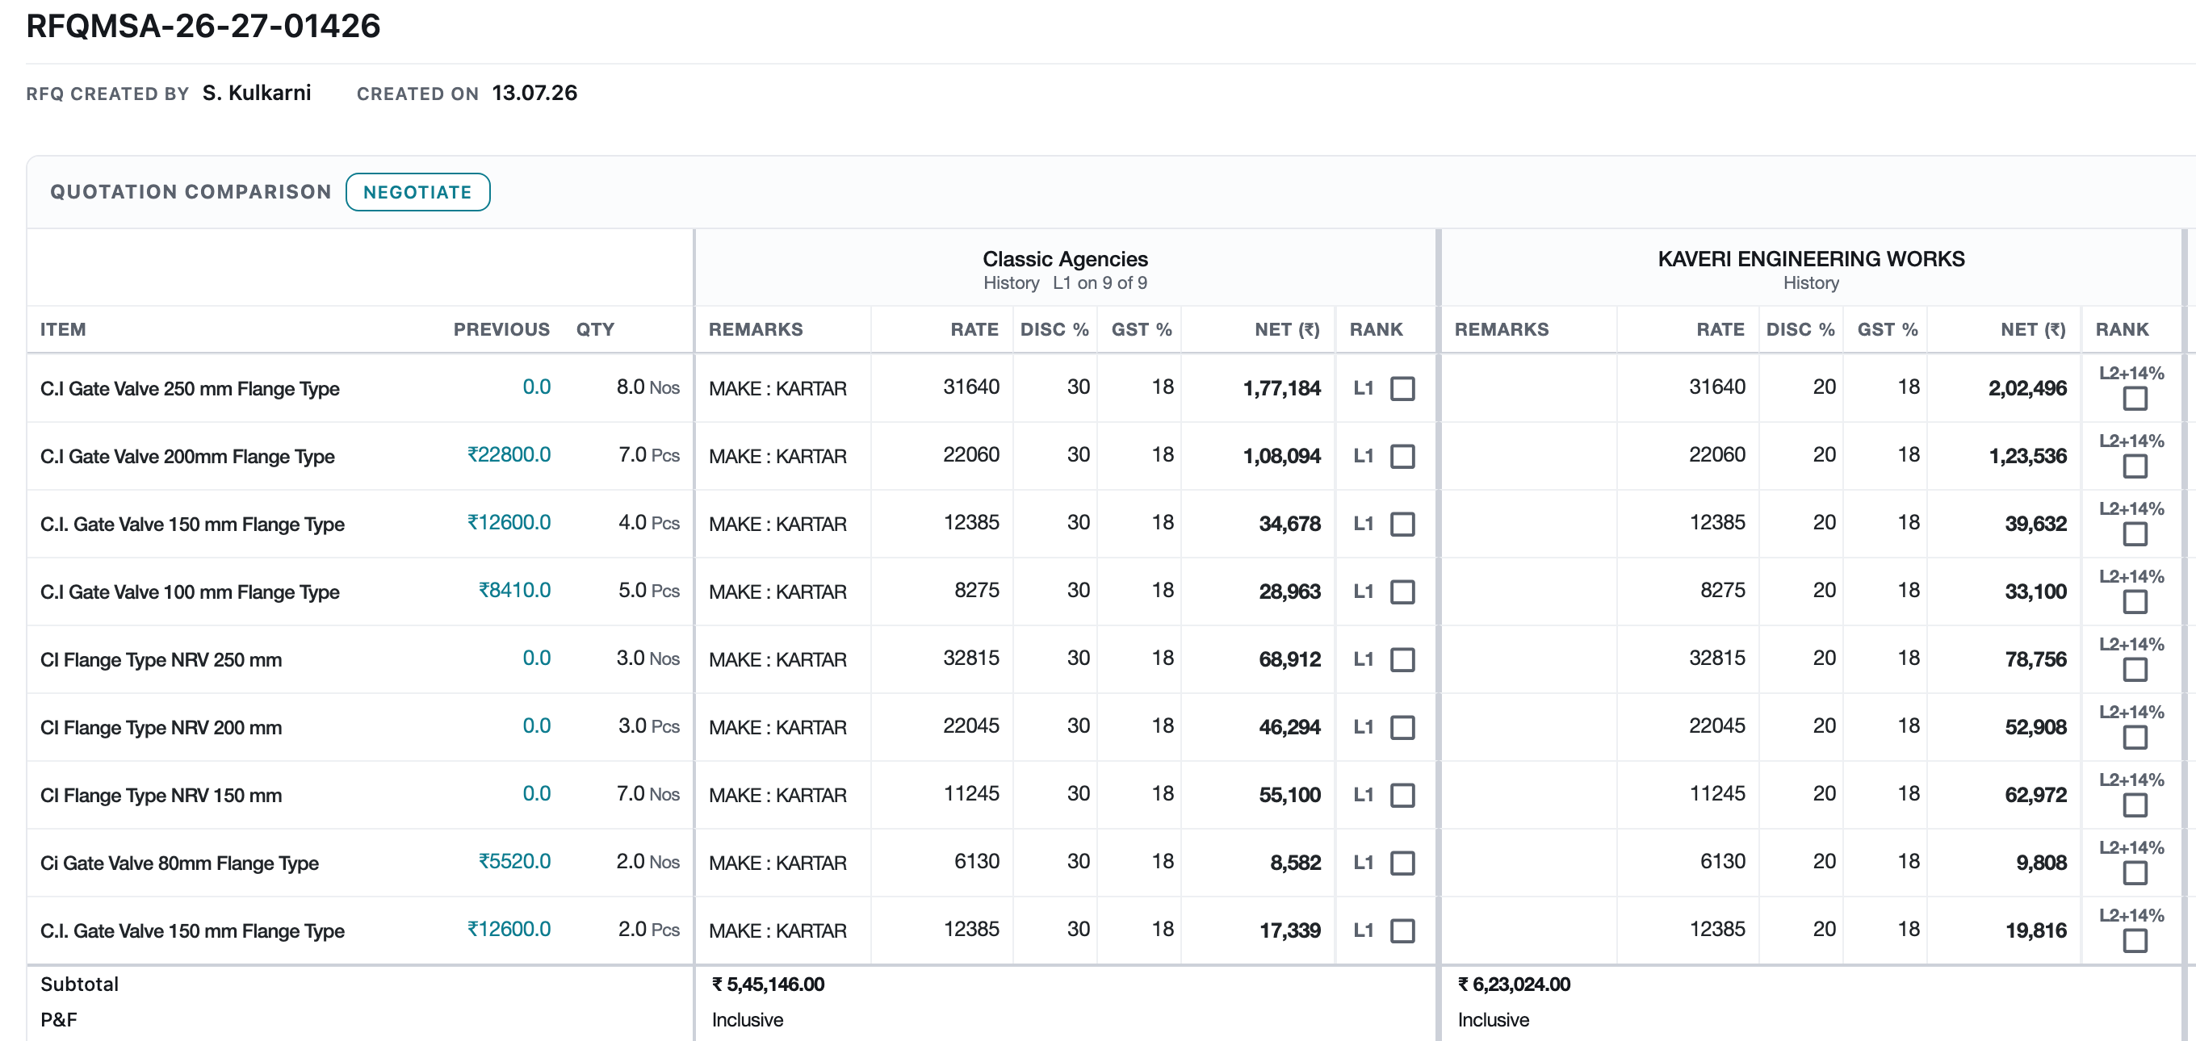Tick Classic Agencies checkbox for Gate Valve 250 mm
The image size is (2196, 1041).
1402,388
